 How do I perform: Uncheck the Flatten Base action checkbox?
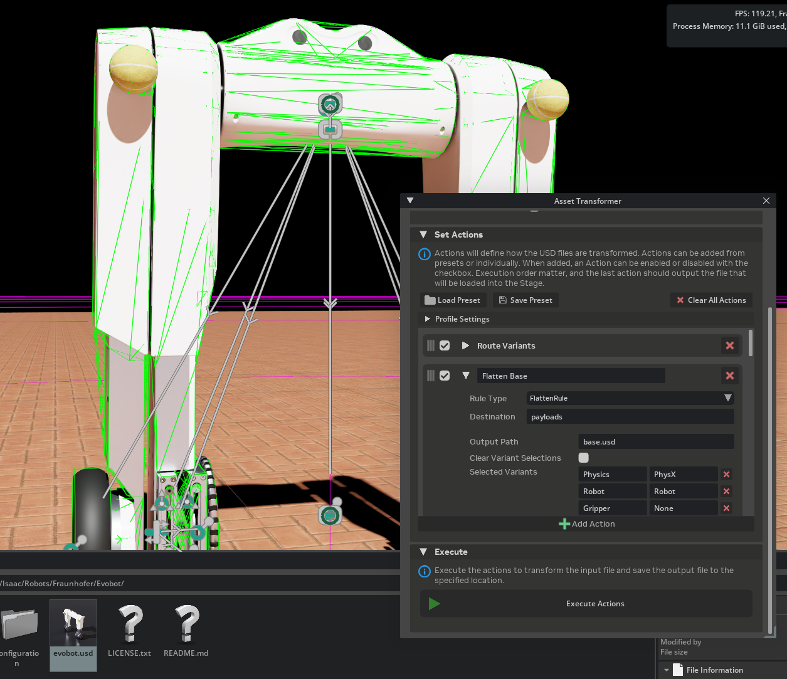(445, 376)
